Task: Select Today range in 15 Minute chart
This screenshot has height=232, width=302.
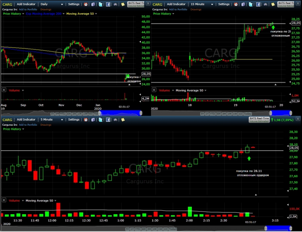Action: [247, 114]
